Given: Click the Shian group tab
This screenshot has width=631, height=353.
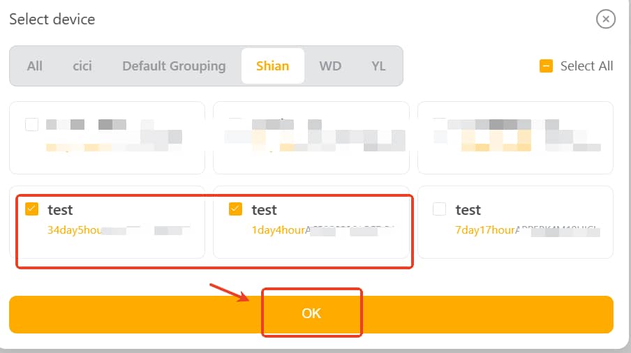Looking at the screenshot, I should tap(272, 66).
